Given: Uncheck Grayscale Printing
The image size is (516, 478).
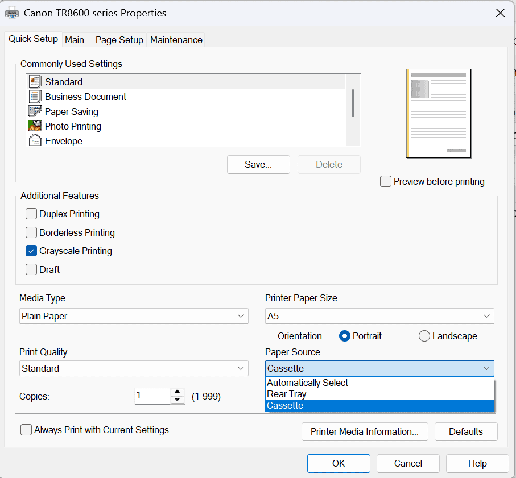Looking at the screenshot, I should (31, 251).
